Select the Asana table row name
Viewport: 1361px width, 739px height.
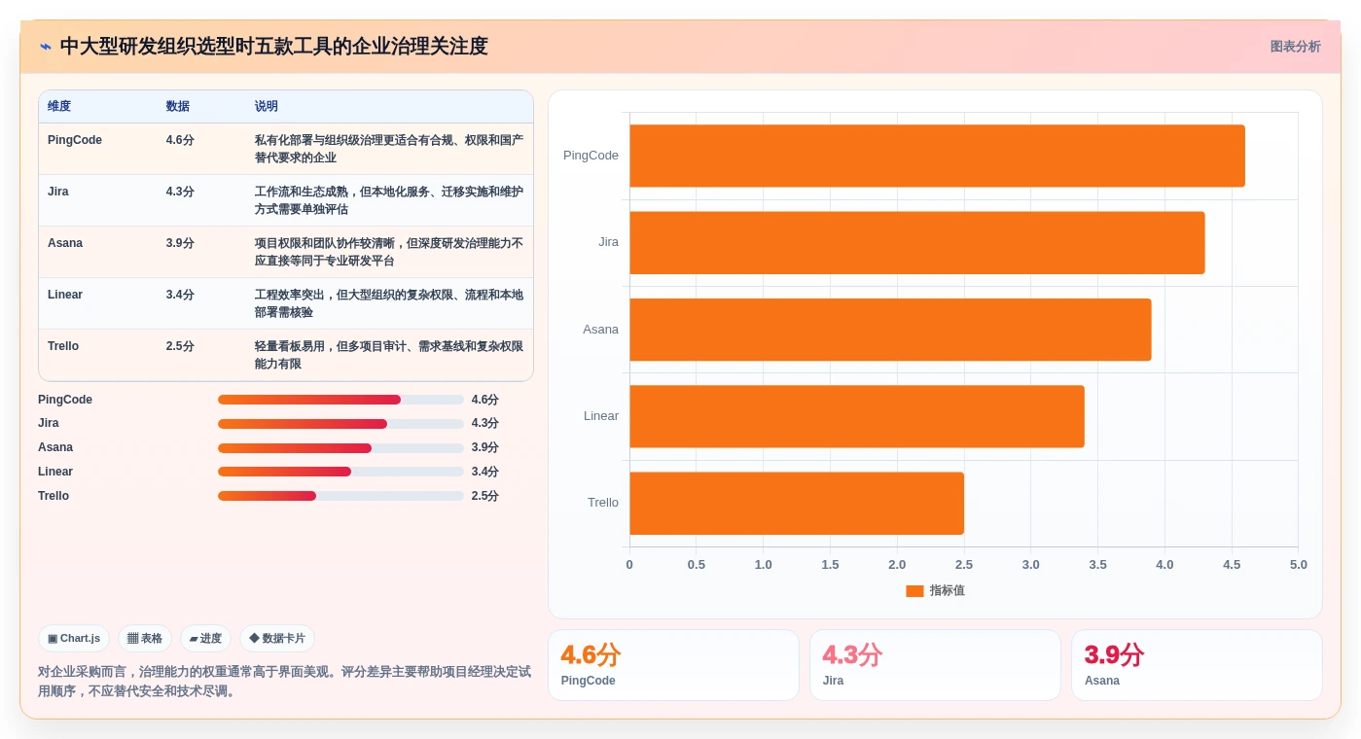click(x=65, y=243)
